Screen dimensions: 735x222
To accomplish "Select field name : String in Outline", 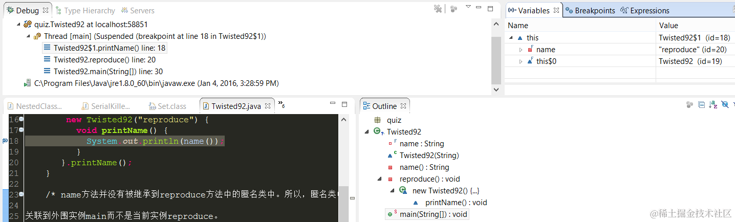I will tap(416, 144).
